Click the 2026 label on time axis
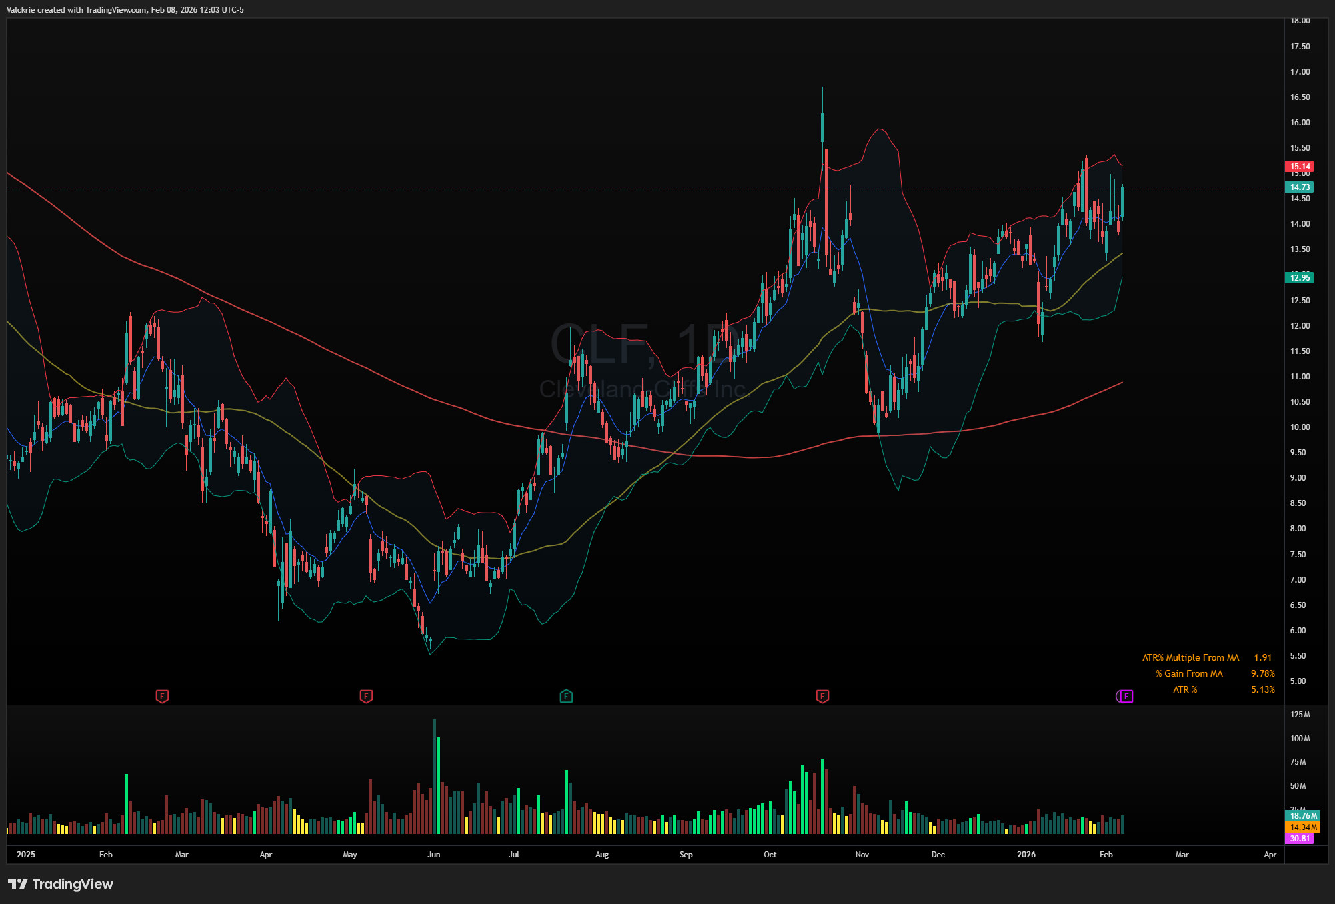 click(1026, 855)
